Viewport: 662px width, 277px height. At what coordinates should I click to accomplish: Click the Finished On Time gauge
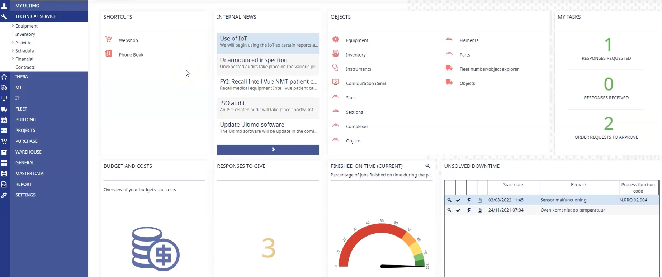(382, 244)
